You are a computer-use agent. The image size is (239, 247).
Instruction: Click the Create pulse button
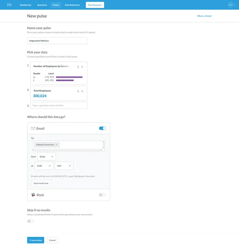pos(35,240)
